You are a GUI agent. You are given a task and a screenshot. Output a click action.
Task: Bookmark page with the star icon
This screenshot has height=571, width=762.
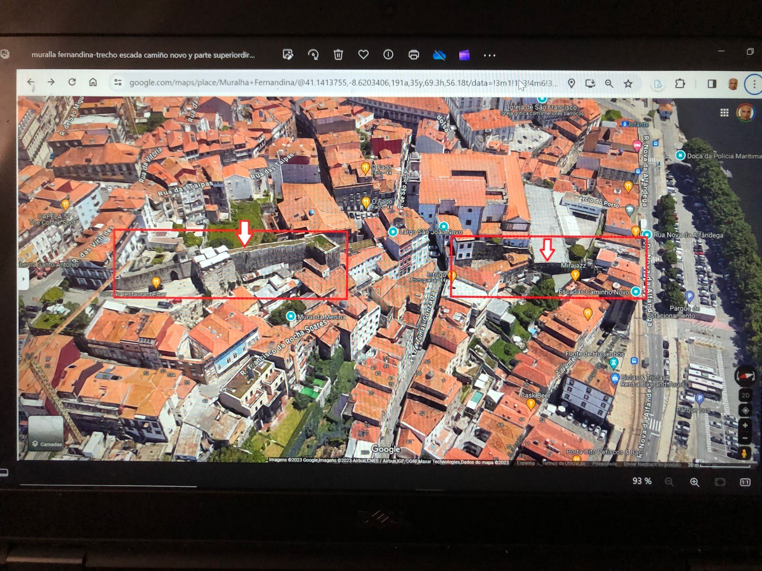click(628, 84)
